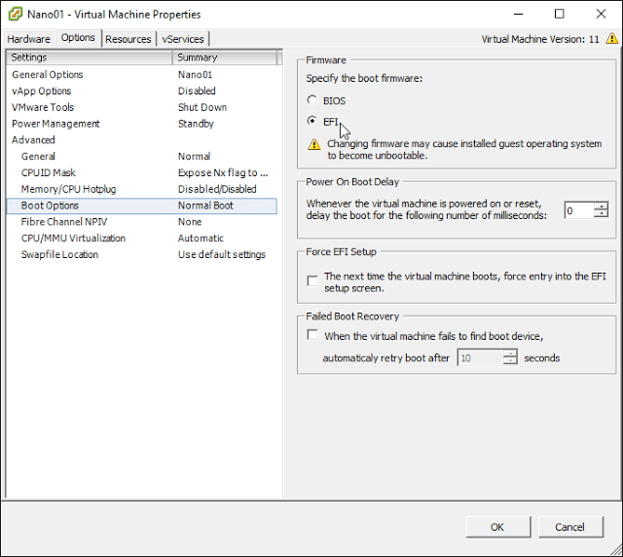This screenshot has width=623, height=557.
Task: Enable Force EFI Setup checkbox
Action: pyautogui.click(x=312, y=280)
